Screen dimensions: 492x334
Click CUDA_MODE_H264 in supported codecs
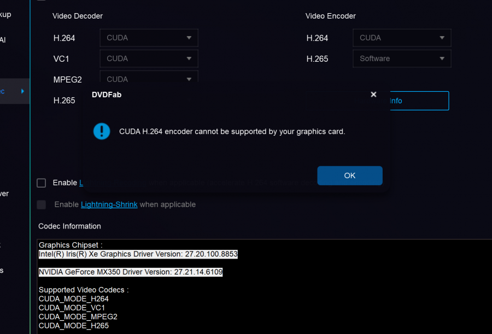(73, 299)
